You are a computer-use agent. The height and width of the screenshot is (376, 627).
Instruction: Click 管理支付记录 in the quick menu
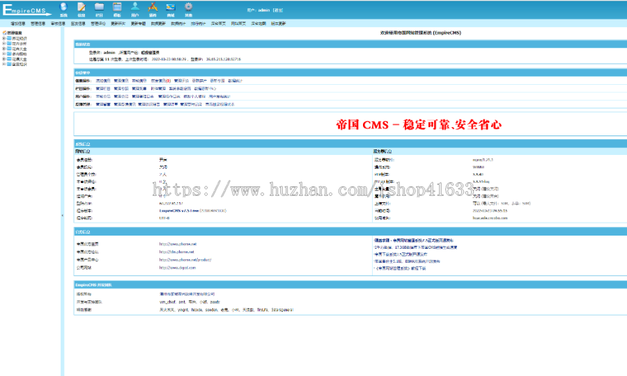(191, 104)
